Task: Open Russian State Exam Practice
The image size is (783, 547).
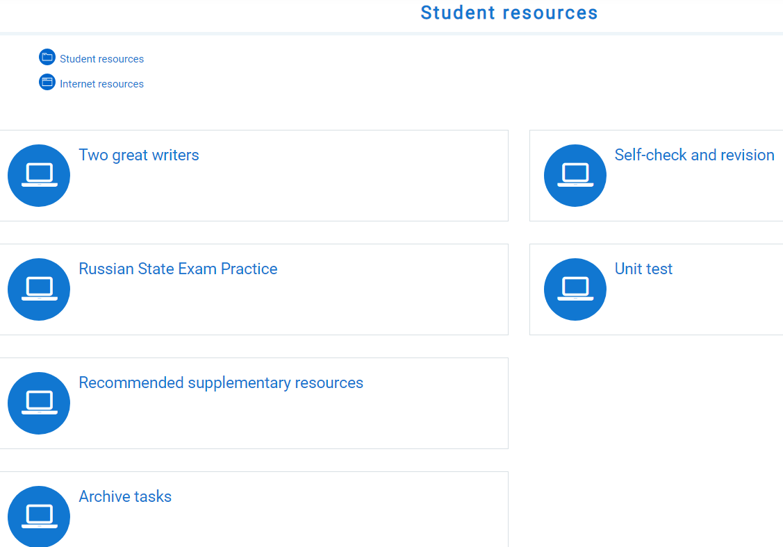Action: (x=178, y=269)
